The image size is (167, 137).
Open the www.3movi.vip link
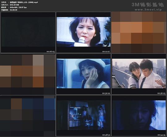[x=148, y=10]
